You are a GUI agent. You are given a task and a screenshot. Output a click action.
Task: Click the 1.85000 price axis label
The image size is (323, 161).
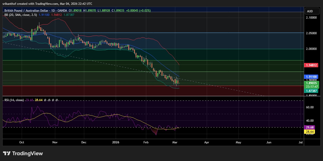[x=311, y=95]
